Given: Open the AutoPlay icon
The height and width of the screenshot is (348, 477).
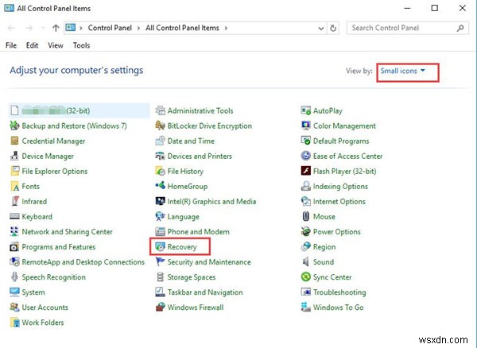Looking at the screenshot, I should tap(306, 110).
